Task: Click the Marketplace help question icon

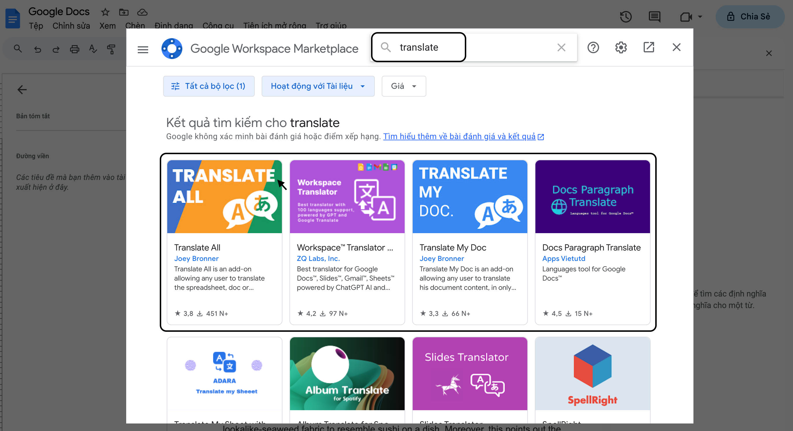Action: tap(593, 48)
